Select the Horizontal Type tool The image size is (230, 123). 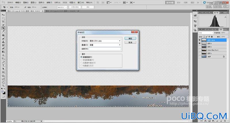[x=3, y=66]
